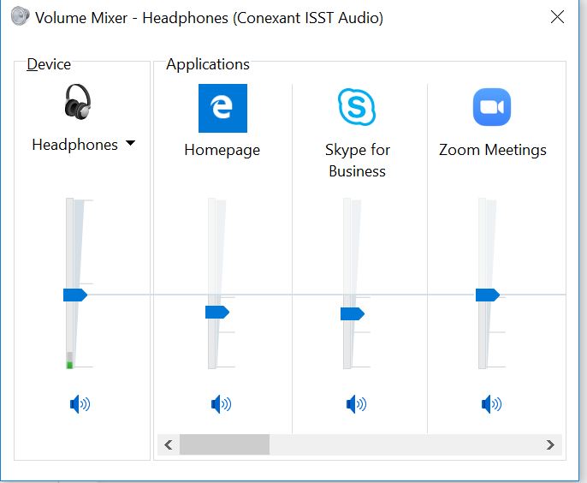Click the Applications group heading
587x483 pixels.
[x=208, y=64]
